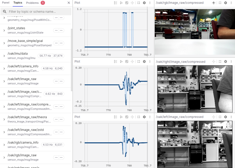
Task: Expand the /oak/rgb/camera_info topic
Action: [x=4, y=145]
